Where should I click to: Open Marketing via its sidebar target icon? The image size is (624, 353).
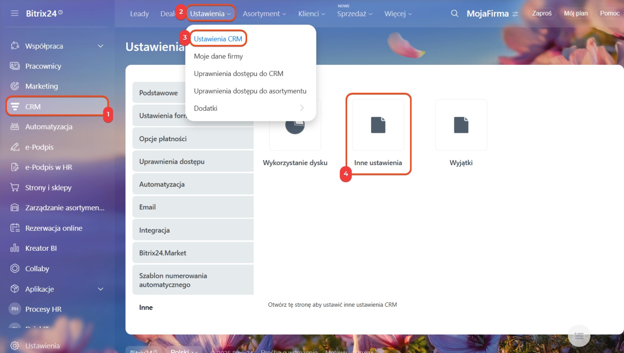[x=15, y=86]
